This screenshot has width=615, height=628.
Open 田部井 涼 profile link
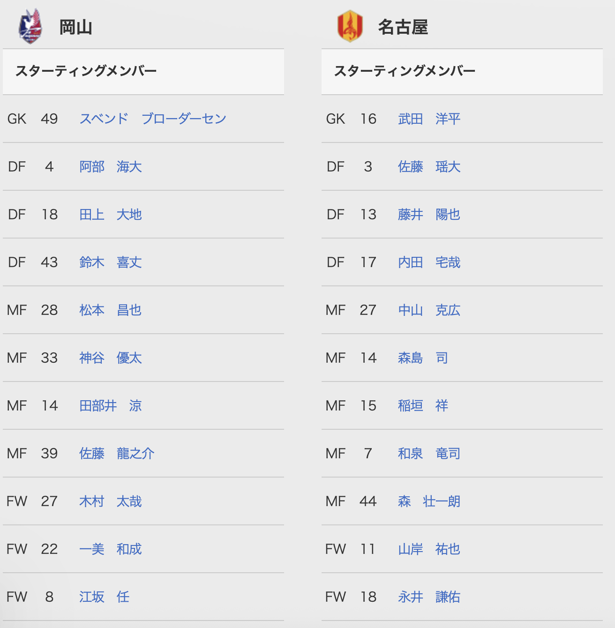coord(111,405)
